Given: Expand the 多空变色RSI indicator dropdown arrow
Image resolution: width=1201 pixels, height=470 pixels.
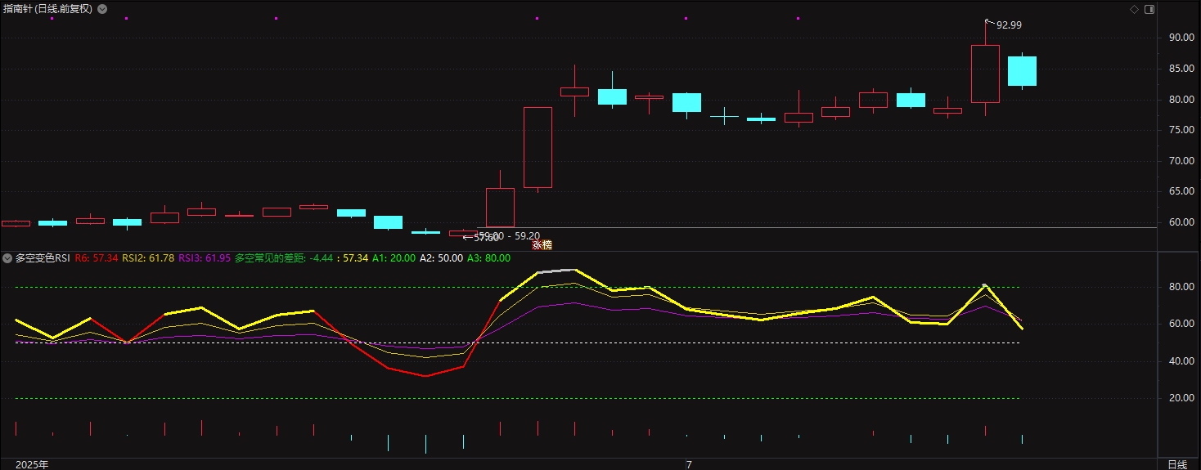Looking at the screenshot, I should (x=7, y=257).
